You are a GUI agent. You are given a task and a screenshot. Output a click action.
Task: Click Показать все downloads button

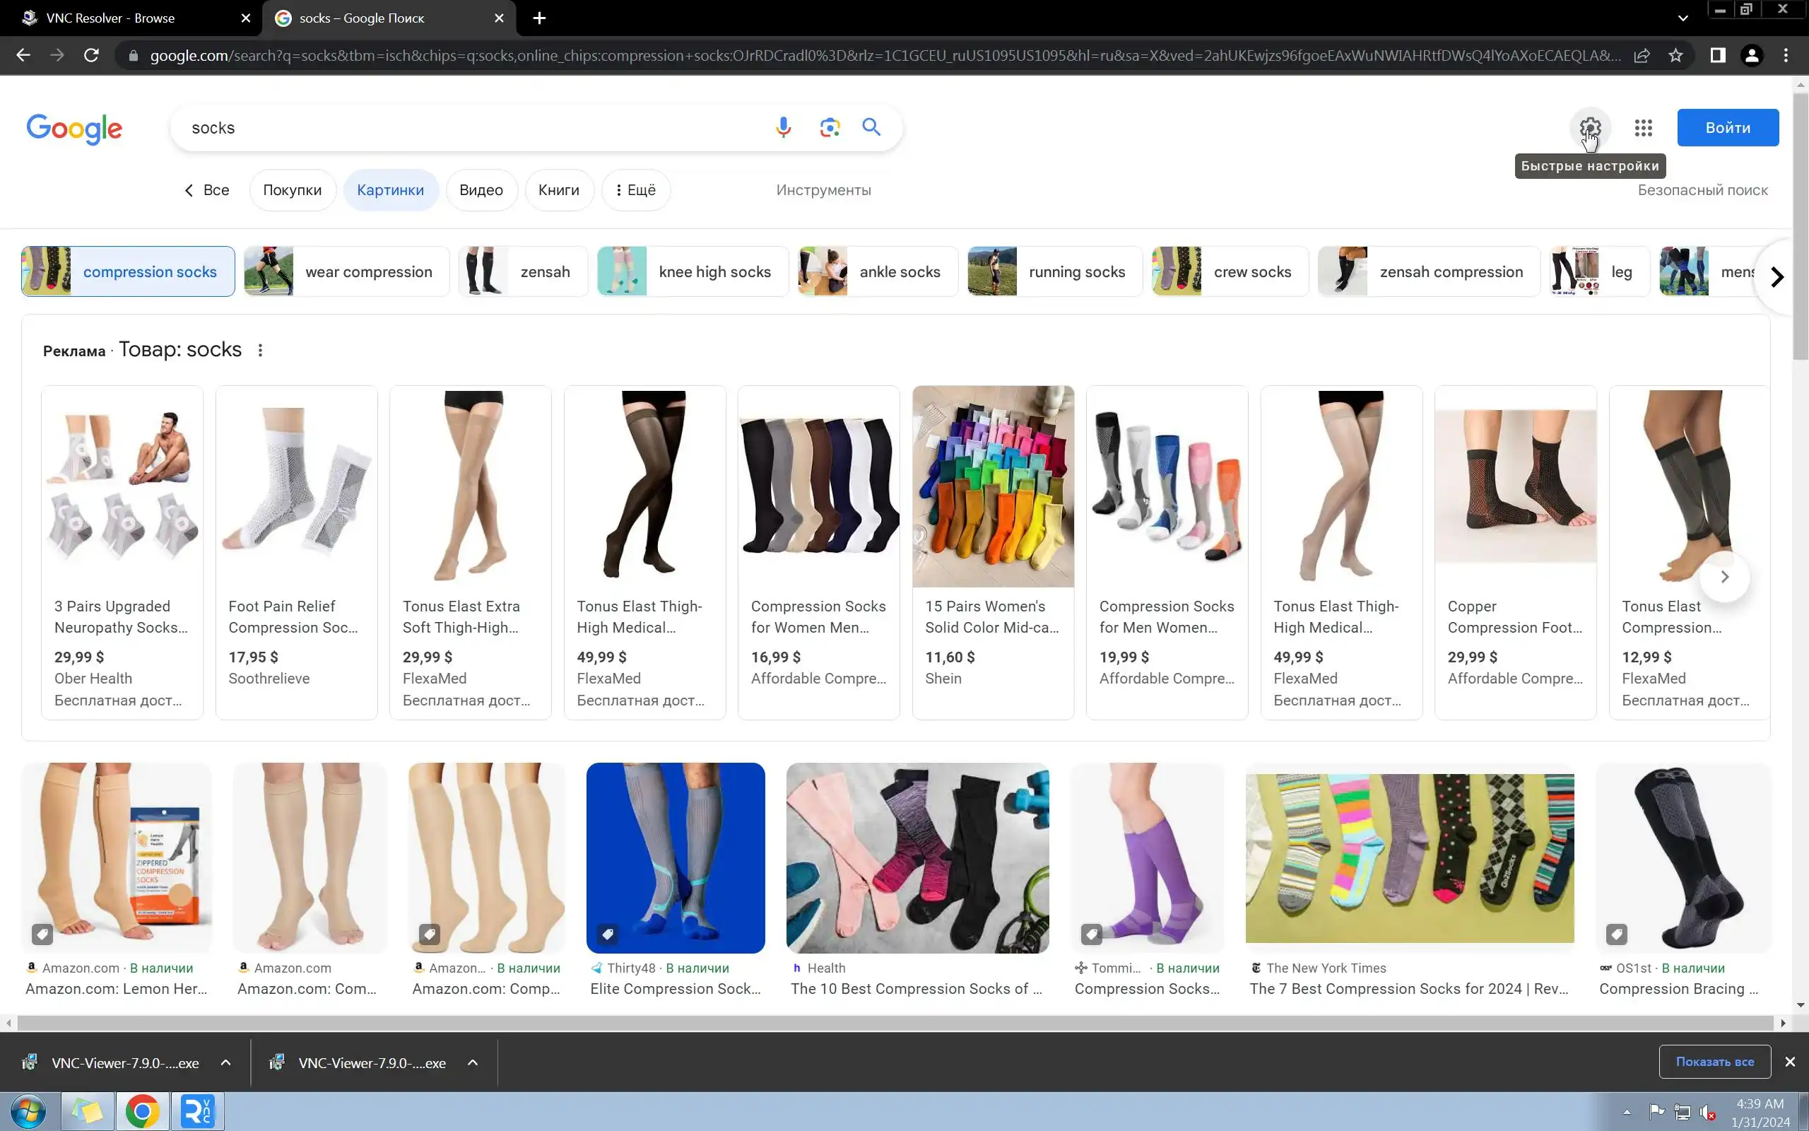click(x=1714, y=1062)
